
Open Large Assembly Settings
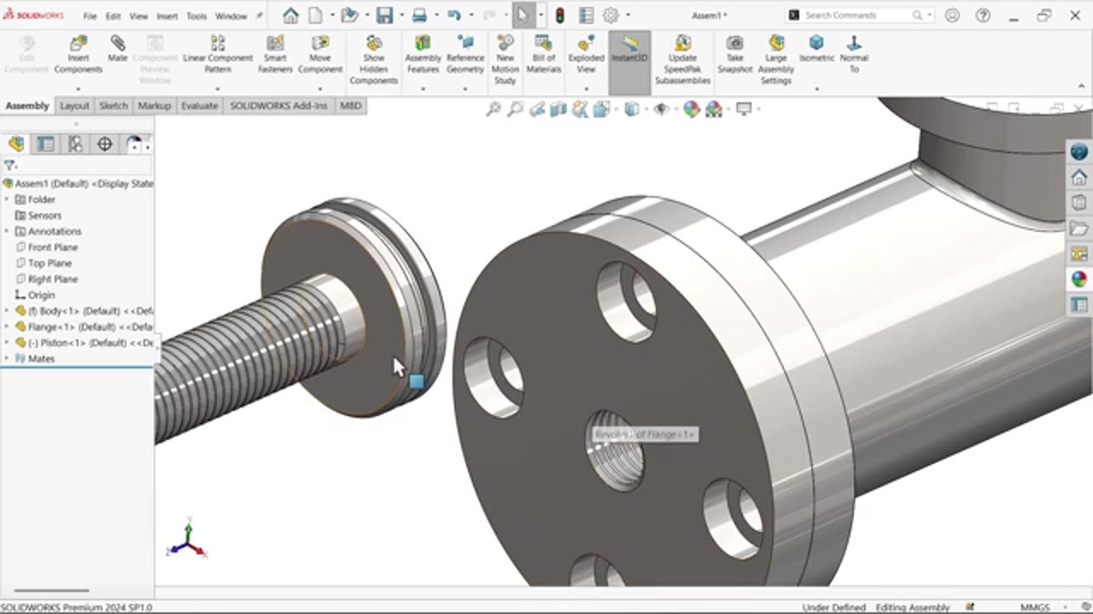776,60
